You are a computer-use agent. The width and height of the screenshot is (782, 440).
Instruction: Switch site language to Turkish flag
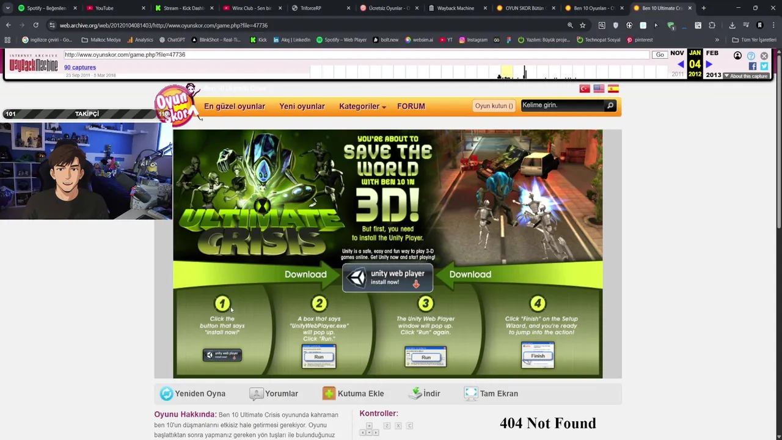[x=585, y=89]
